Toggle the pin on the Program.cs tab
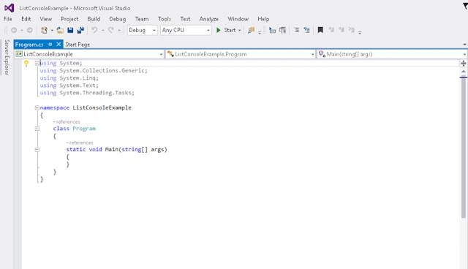468x269 pixels. tap(50, 44)
